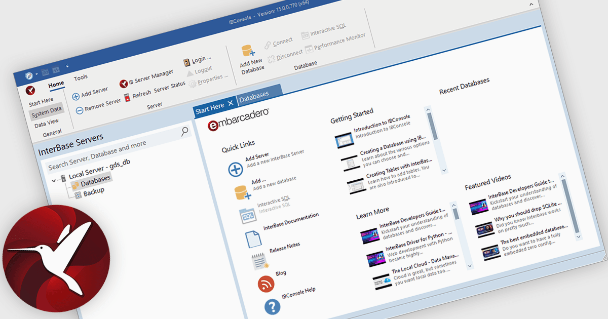Screen dimensions: 608x319
Task: Click the Login door icon
Action: (187, 62)
